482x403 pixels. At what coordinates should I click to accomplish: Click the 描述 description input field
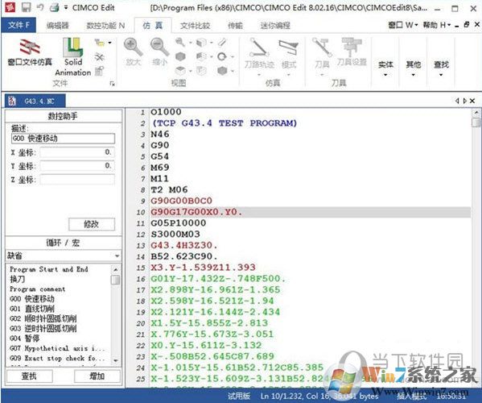(x=63, y=139)
